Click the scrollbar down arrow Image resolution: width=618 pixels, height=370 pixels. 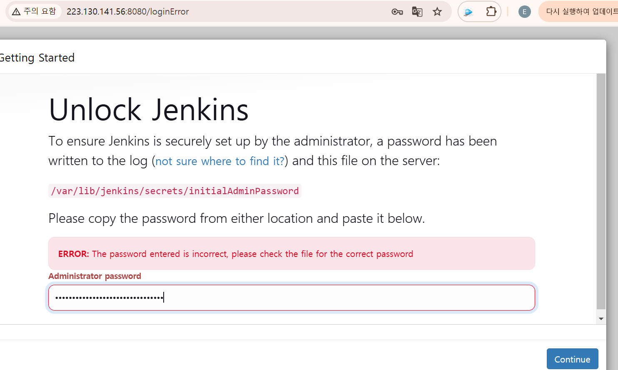pos(601,319)
